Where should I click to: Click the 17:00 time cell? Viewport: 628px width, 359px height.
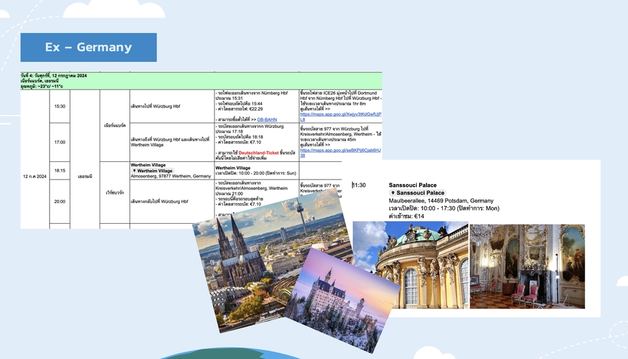(60, 142)
